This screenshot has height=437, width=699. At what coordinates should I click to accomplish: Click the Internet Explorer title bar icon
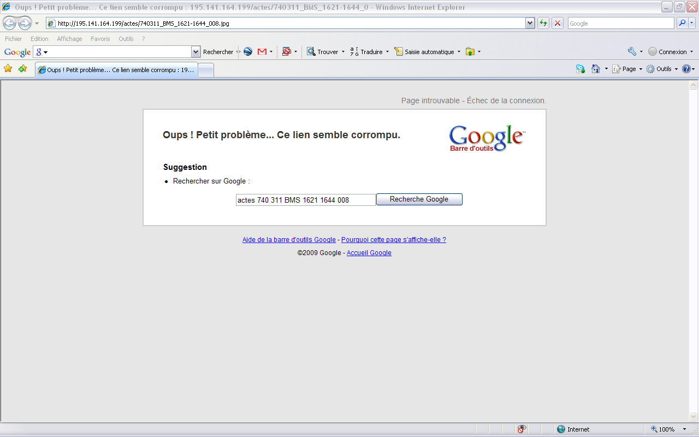tap(7, 7)
